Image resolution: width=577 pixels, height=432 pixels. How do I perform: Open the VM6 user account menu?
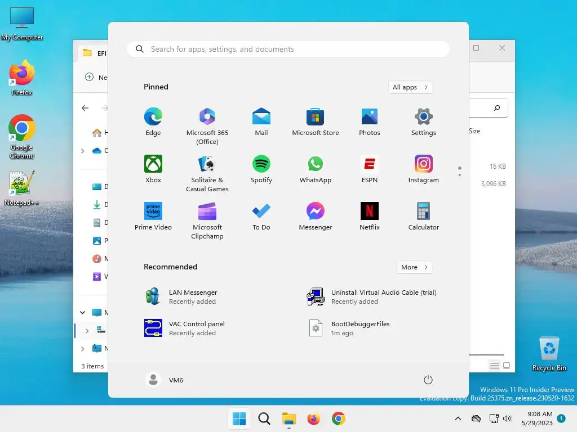tap(164, 380)
